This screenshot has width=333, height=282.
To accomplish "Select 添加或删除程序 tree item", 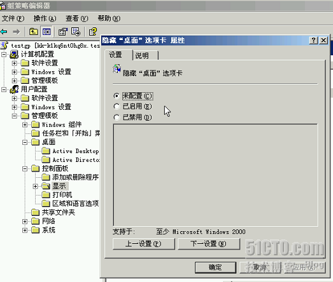I will 76,177.
